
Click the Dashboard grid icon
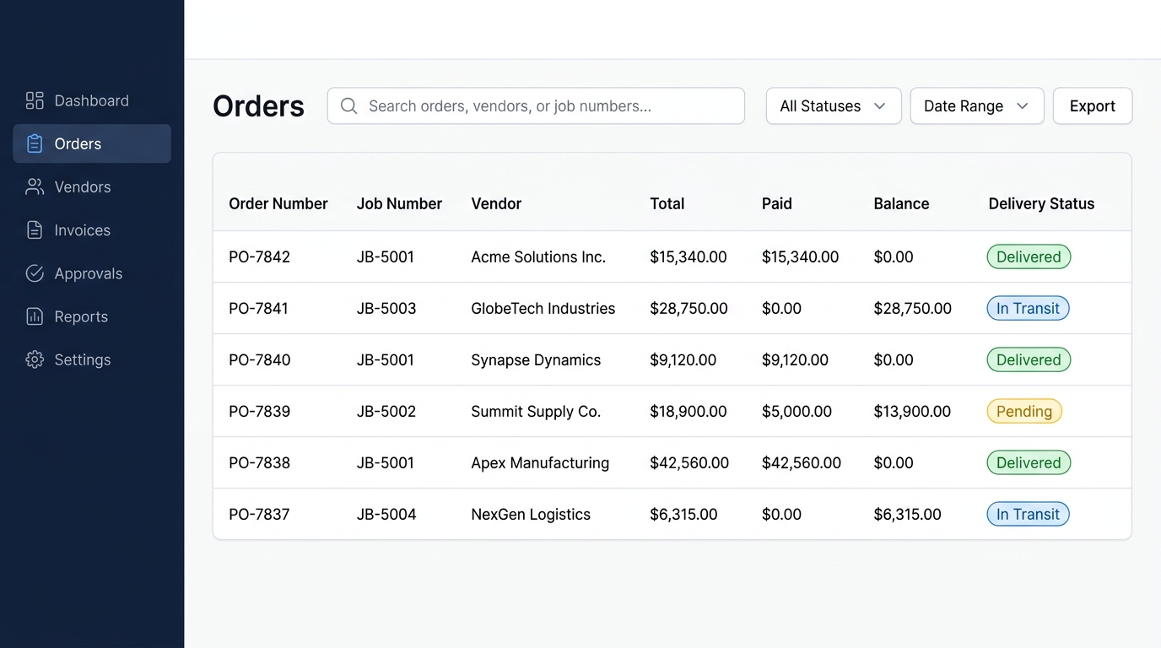35,100
